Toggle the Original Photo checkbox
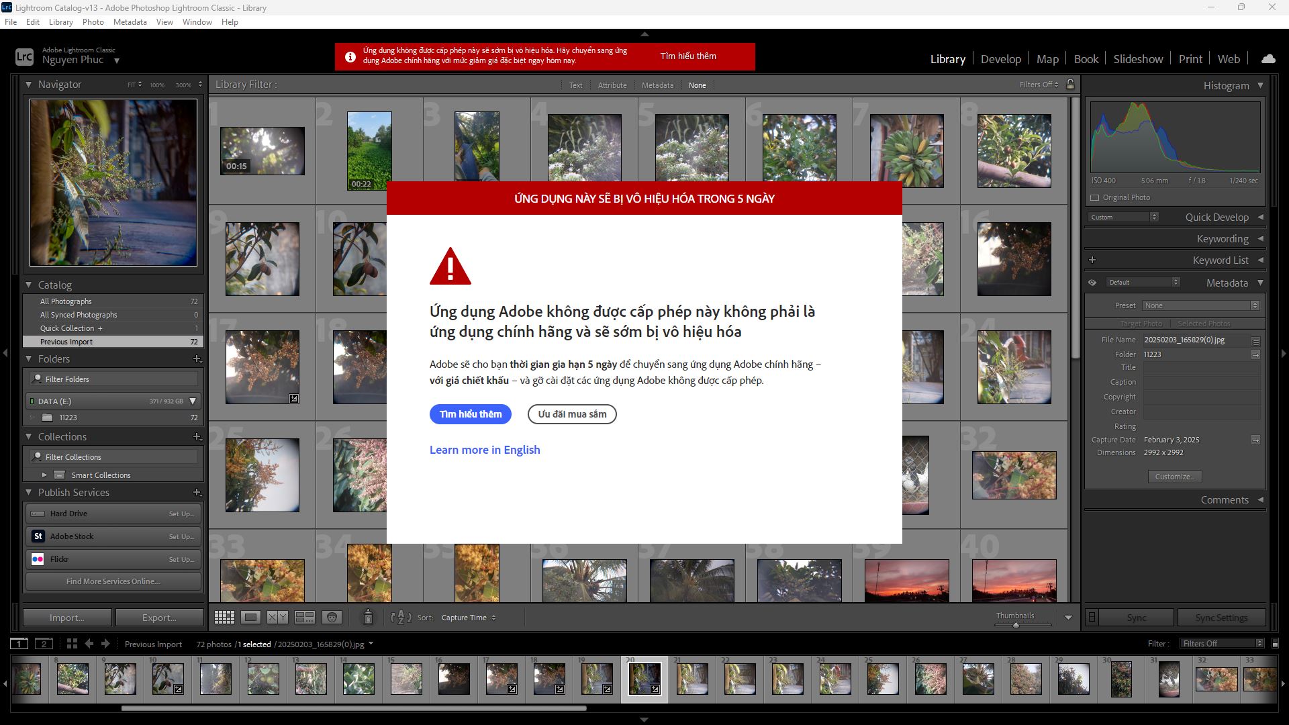Screen dimensions: 1289x725 [1095, 198]
